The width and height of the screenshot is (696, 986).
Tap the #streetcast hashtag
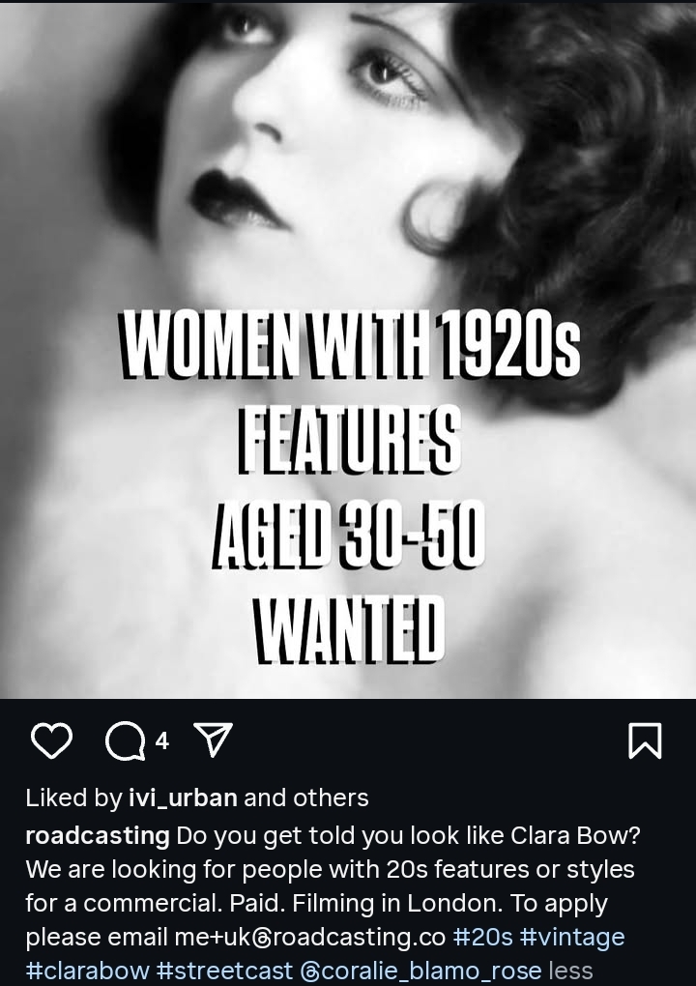(x=224, y=971)
